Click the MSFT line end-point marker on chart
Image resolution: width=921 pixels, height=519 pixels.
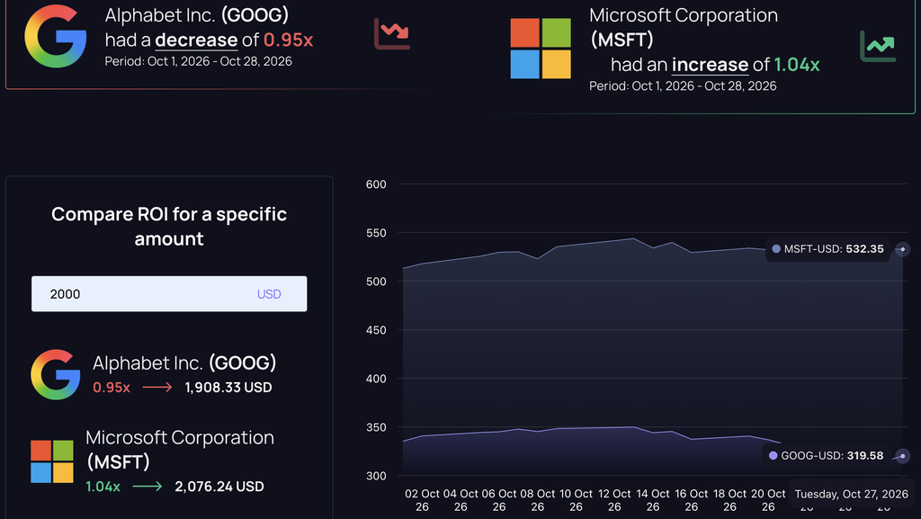tap(903, 249)
